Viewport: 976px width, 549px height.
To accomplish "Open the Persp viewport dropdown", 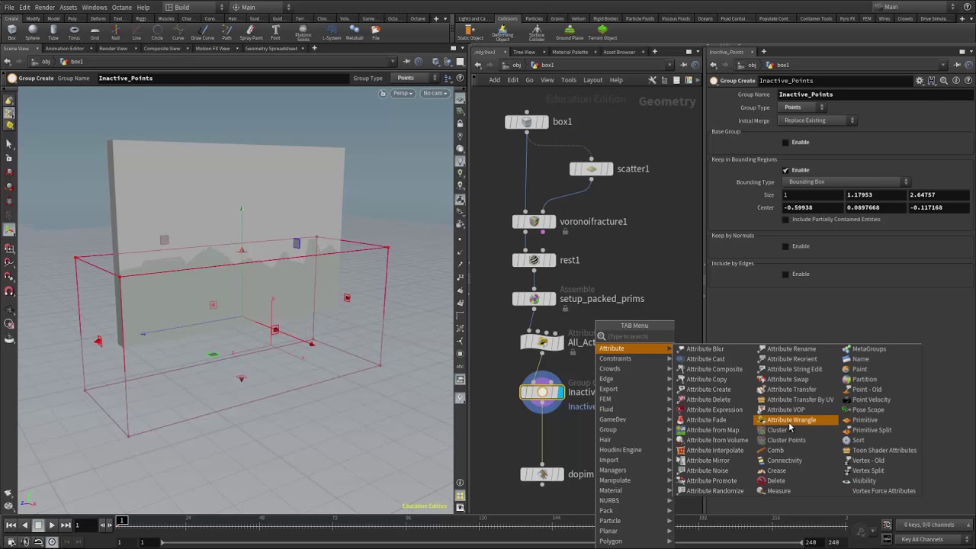I will [x=403, y=93].
